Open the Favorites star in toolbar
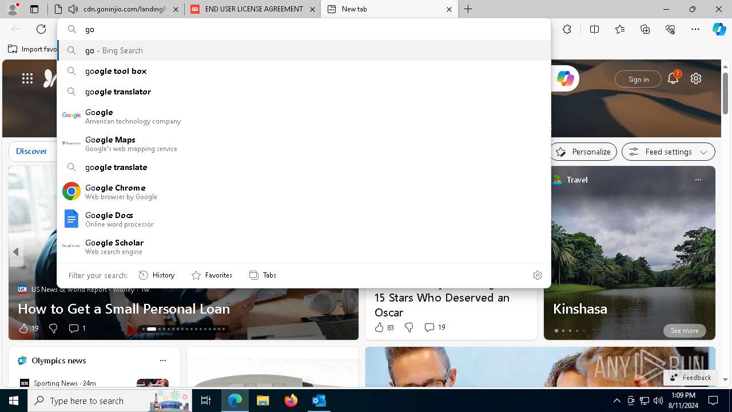732x412 pixels. click(620, 29)
